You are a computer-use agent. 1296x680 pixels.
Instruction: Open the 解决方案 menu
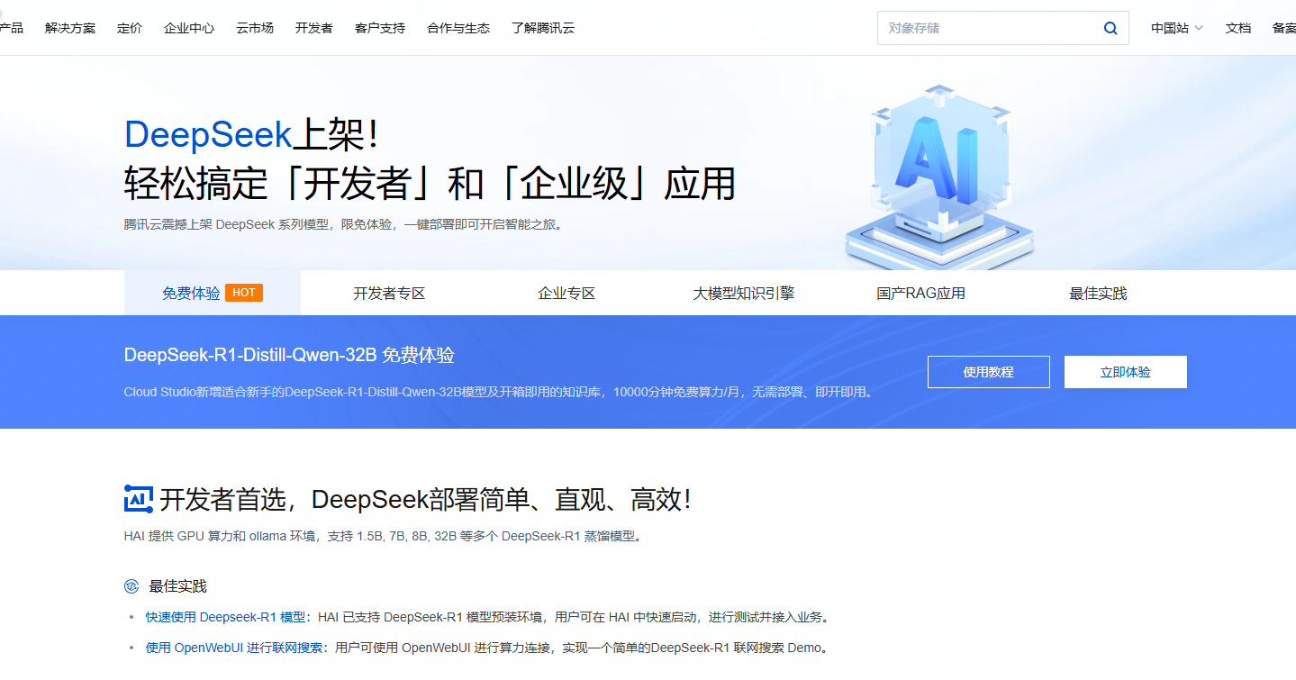coord(70,28)
